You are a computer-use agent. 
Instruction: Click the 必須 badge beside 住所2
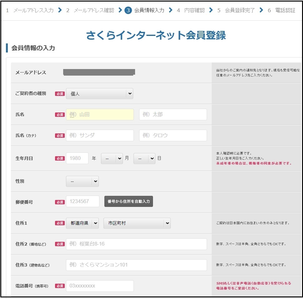click(60, 244)
